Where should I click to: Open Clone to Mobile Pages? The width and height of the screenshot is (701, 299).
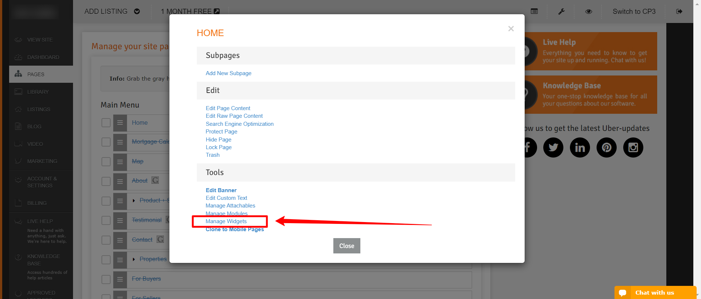point(235,229)
